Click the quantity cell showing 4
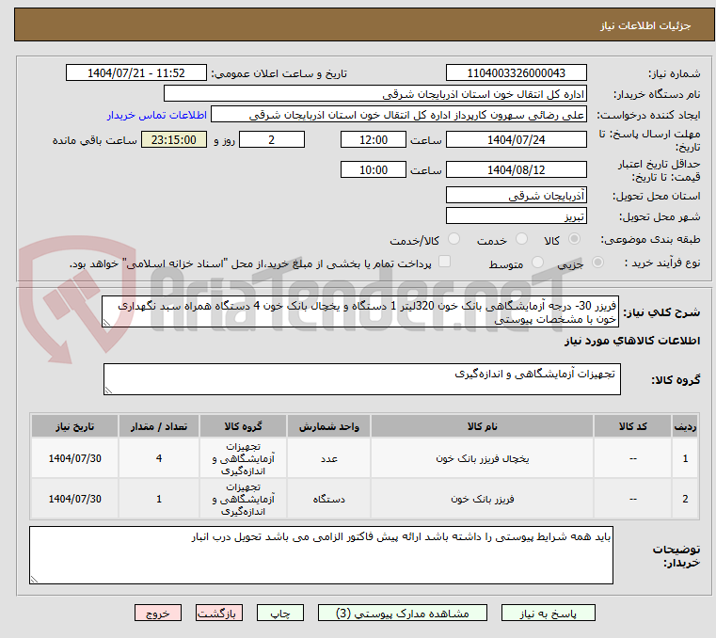Viewport: 716px width, 638px height. 159,458
